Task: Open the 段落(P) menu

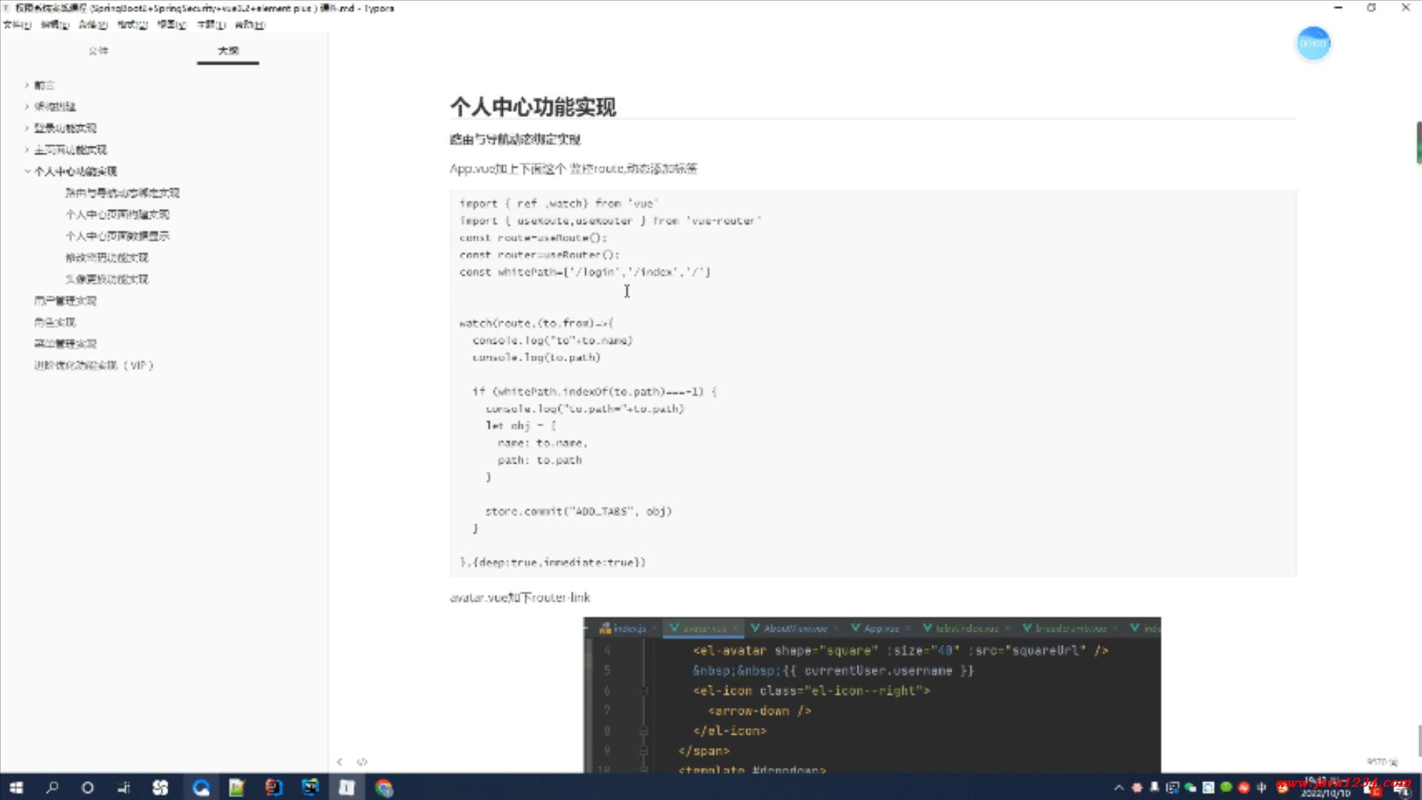Action: click(x=93, y=24)
